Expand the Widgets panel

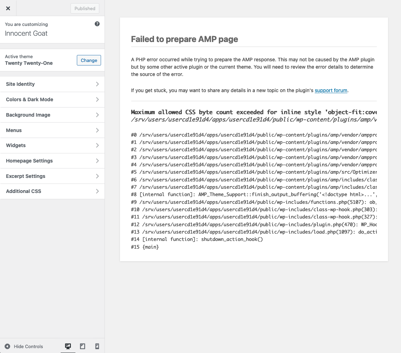(x=52, y=145)
